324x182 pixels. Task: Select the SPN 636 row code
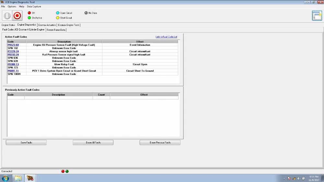[13, 58]
